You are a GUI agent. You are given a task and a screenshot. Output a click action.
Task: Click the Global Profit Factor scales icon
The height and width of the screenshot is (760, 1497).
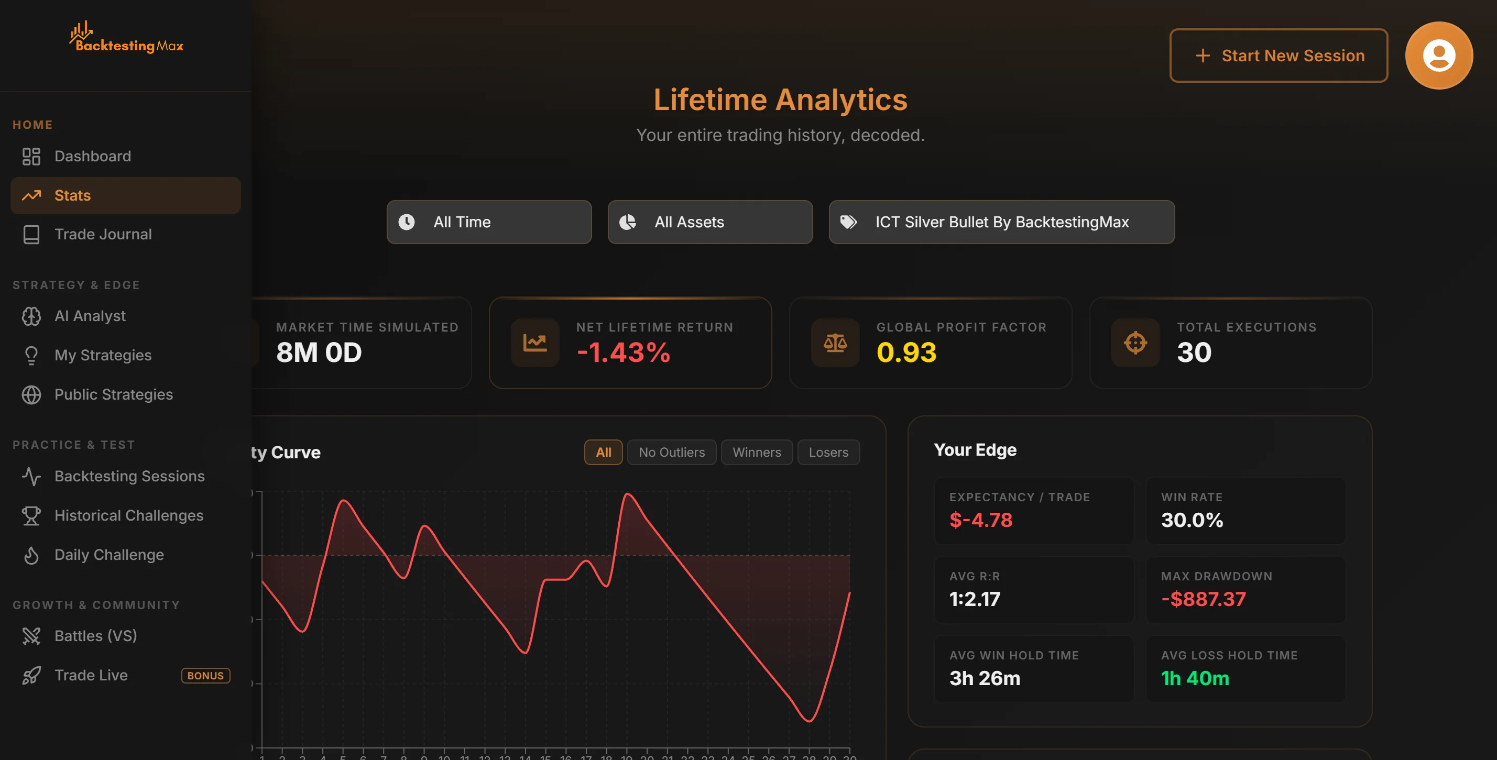tap(835, 343)
